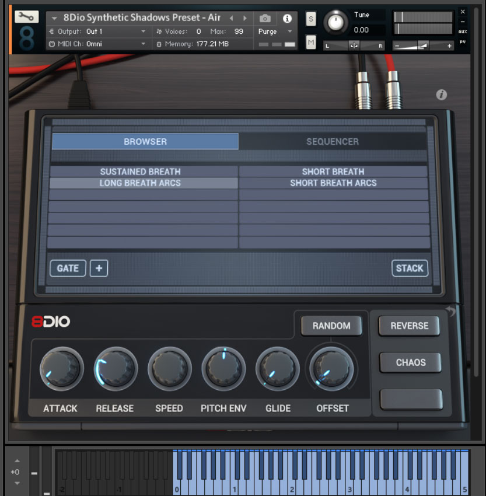Screen dimensions: 486x496
Task: Enable the GATE toggle
Action: pyautogui.click(x=68, y=268)
